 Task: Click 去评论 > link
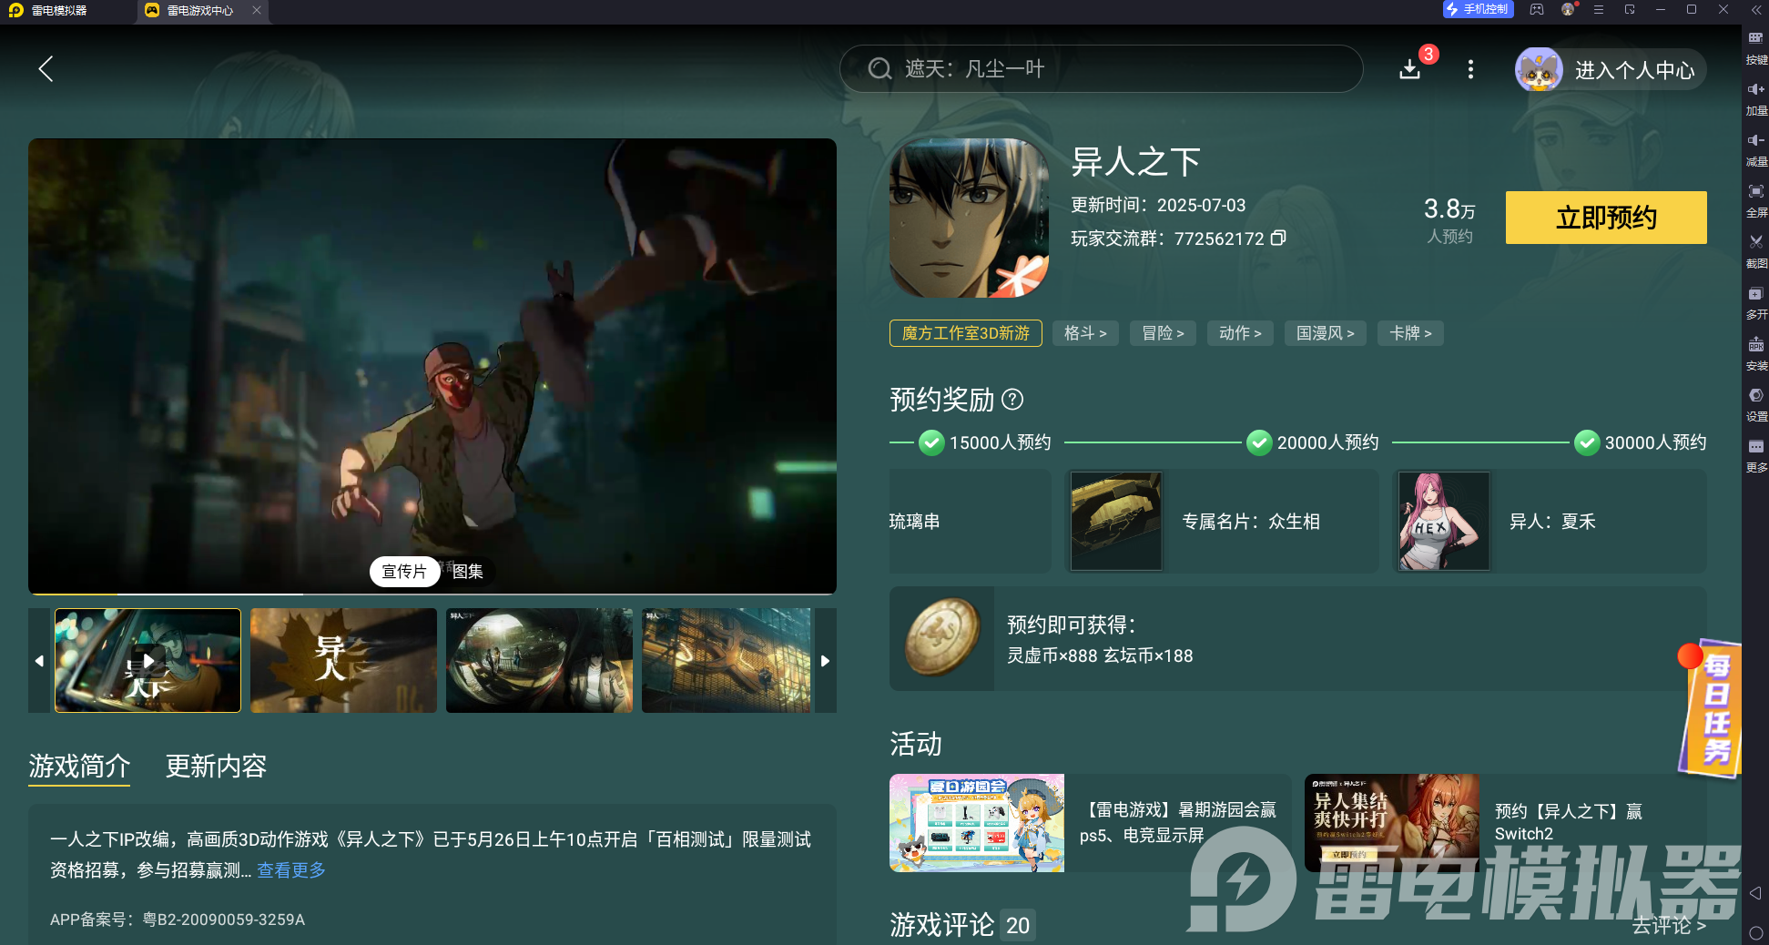coord(1669,925)
